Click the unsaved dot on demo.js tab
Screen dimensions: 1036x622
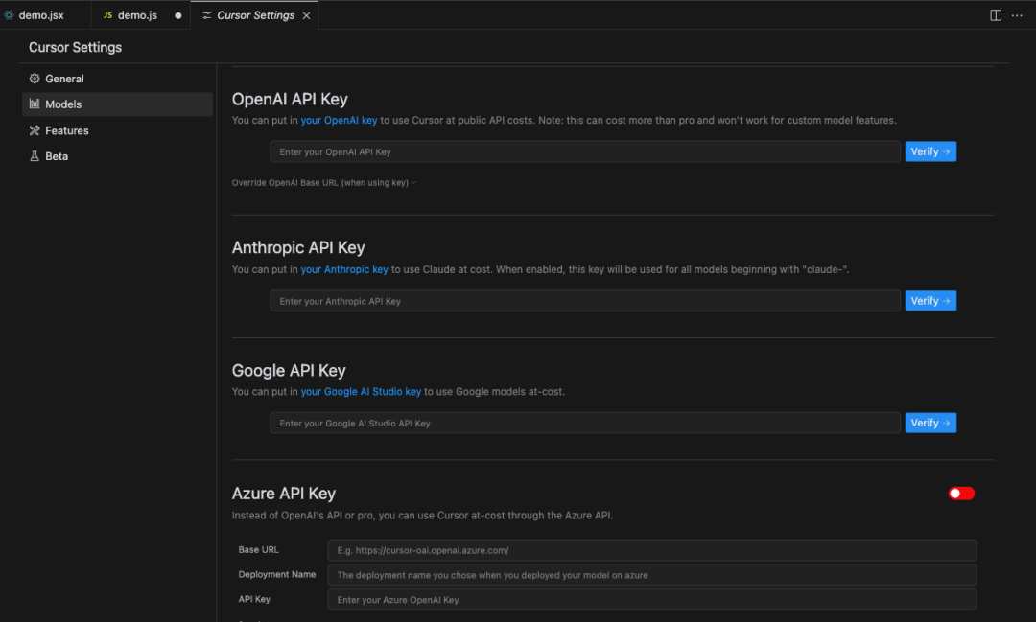click(x=177, y=16)
